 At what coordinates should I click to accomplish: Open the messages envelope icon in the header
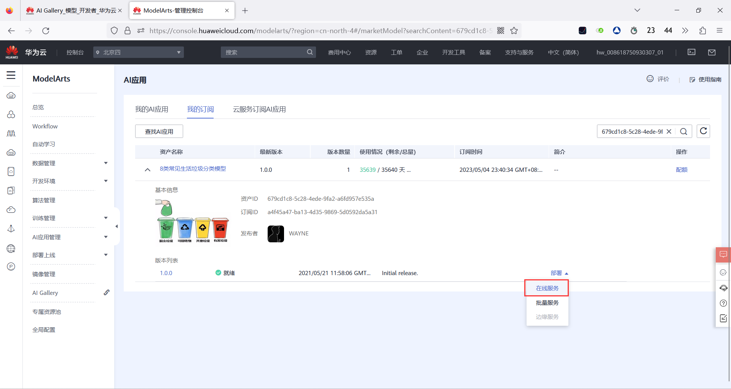712,52
